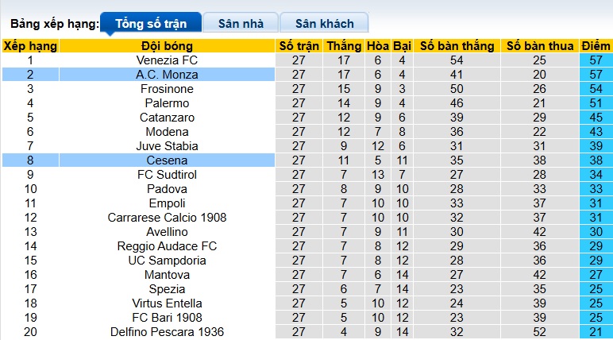Click the Số bàn thắng header
Viewport: 613px width, 340px height.
[457, 46]
